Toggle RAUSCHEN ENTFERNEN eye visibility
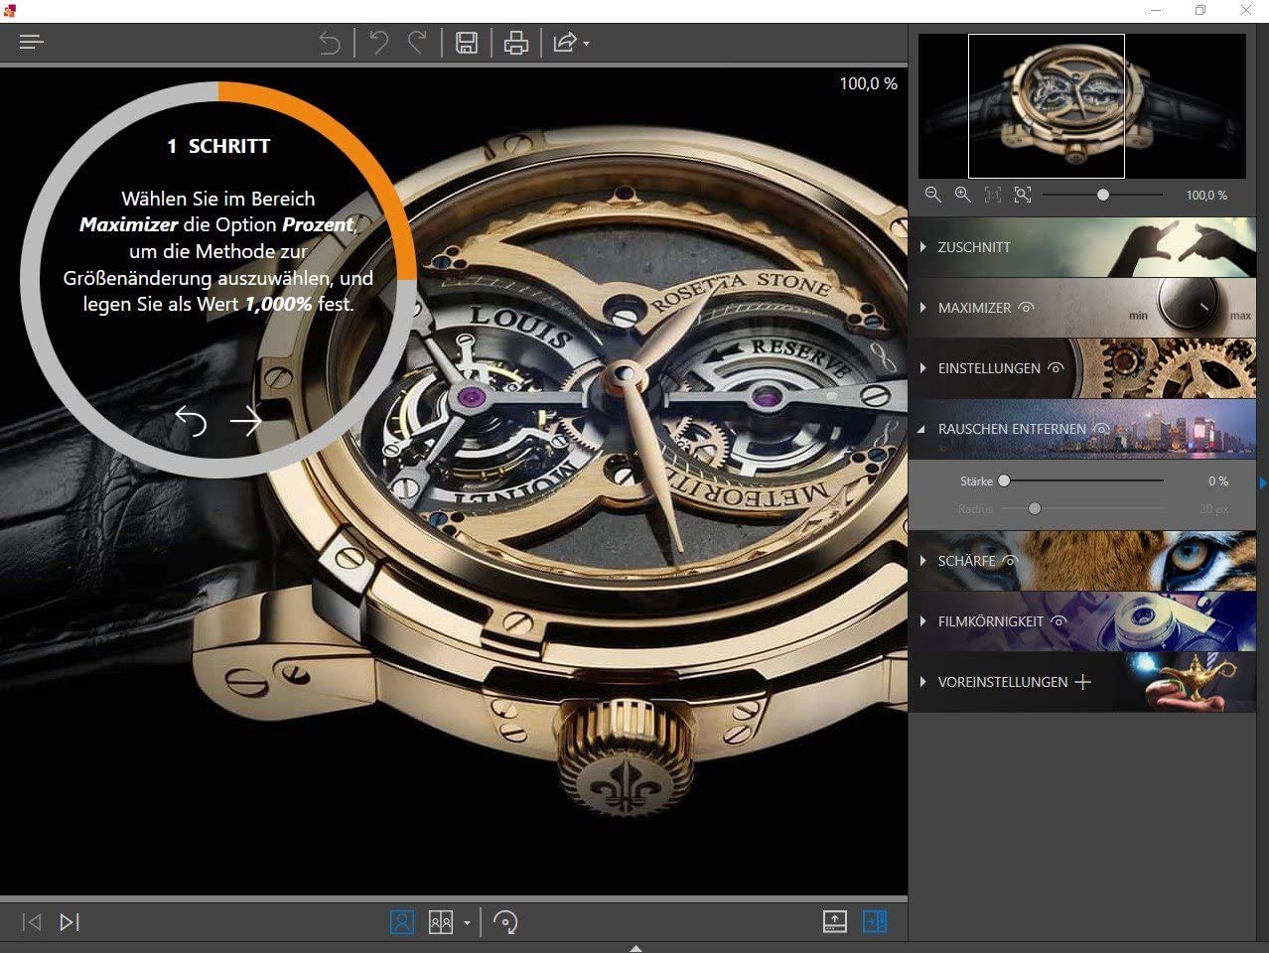 [1101, 429]
